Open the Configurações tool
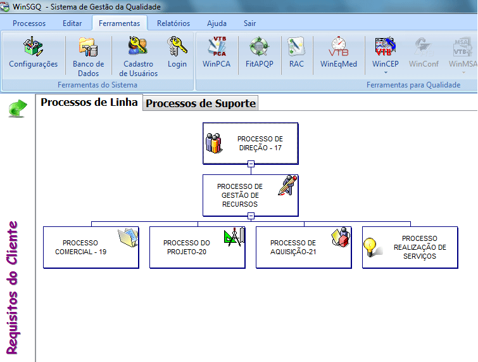The image size is (478, 362). click(33, 54)
